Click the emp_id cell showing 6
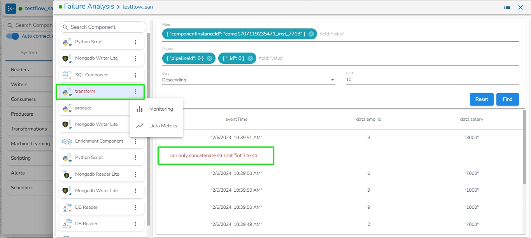The height and width of the screenshot is (238, 531). point(369,173)
